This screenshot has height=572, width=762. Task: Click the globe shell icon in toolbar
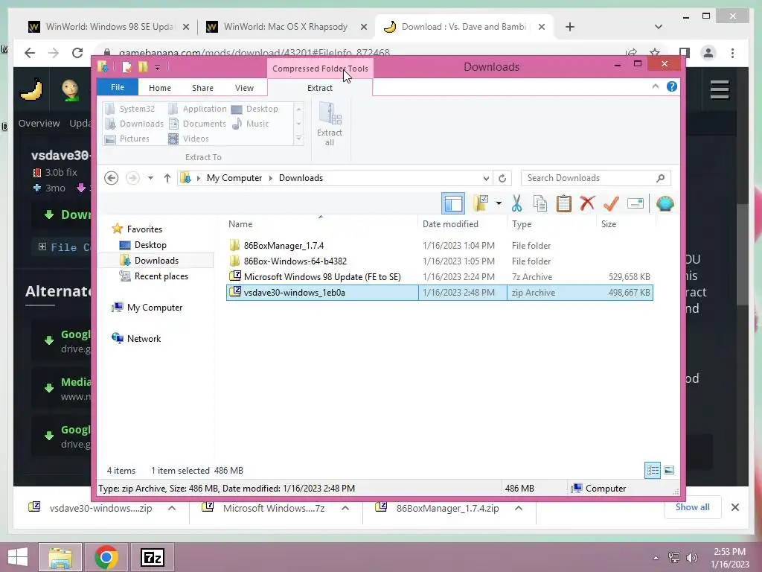pyautogui.click(x=665, y=203)
